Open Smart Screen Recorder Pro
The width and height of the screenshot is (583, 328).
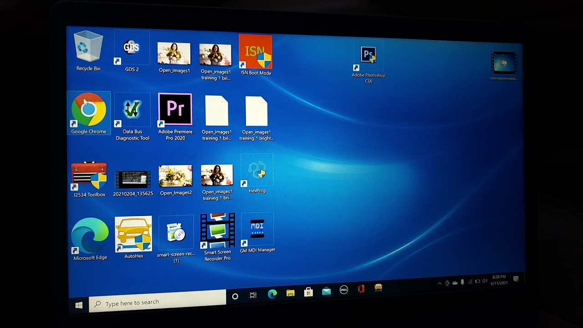217,237
